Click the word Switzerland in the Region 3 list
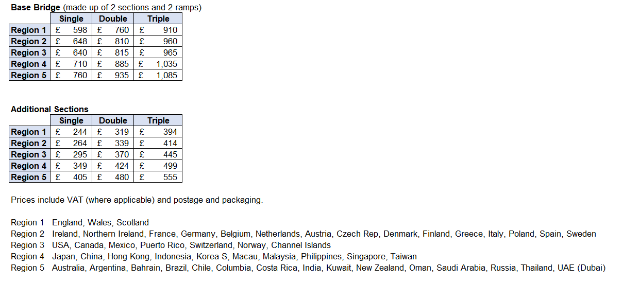Screen dimensions: 622x283 (x=211, y=245)
